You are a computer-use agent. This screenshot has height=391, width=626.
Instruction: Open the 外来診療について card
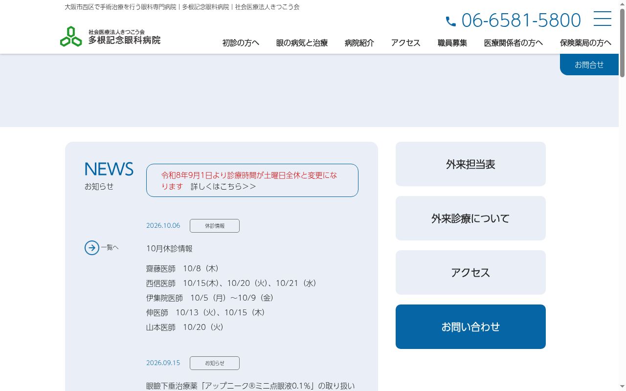[x=470, y=218]
